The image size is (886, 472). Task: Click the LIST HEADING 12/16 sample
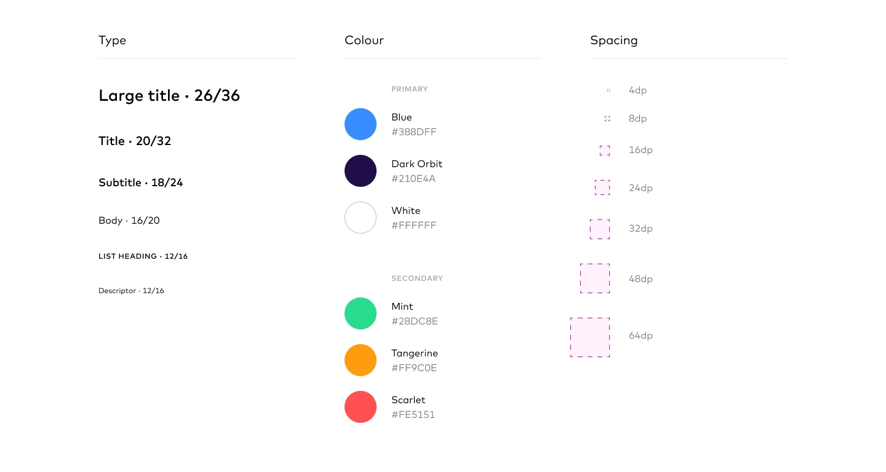pyautogui.click(x=143, y=256)
